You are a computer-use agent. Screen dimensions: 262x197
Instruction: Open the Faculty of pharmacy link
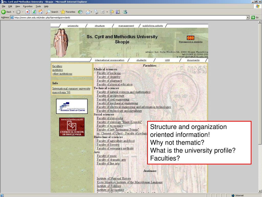pos(109,81)
